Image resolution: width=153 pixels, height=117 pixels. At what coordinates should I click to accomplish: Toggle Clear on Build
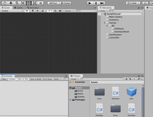tap(35, 79)
